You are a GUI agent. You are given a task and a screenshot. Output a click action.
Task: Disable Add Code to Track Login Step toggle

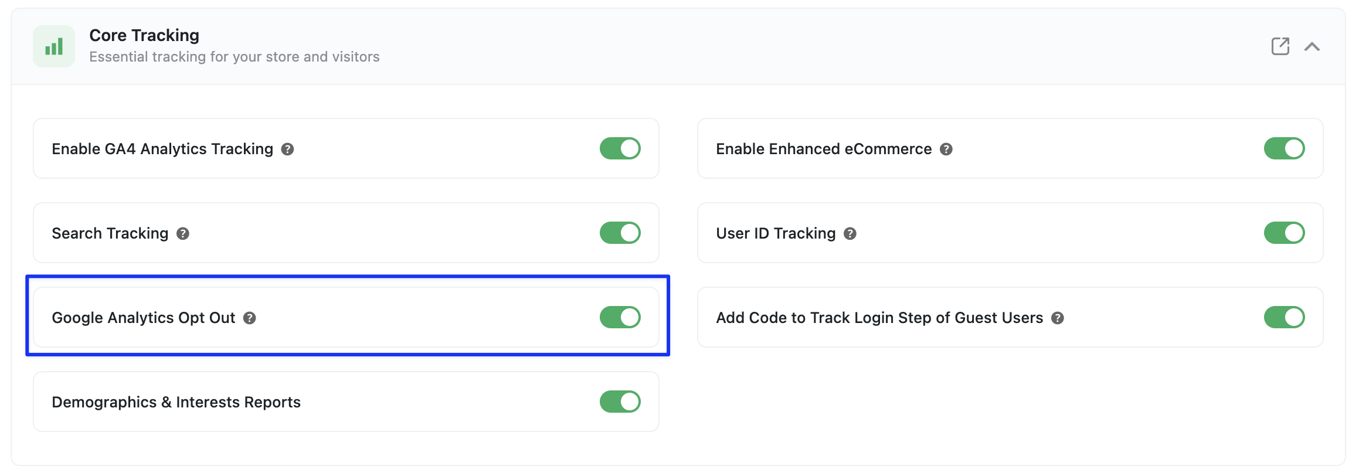[1285, 317]
